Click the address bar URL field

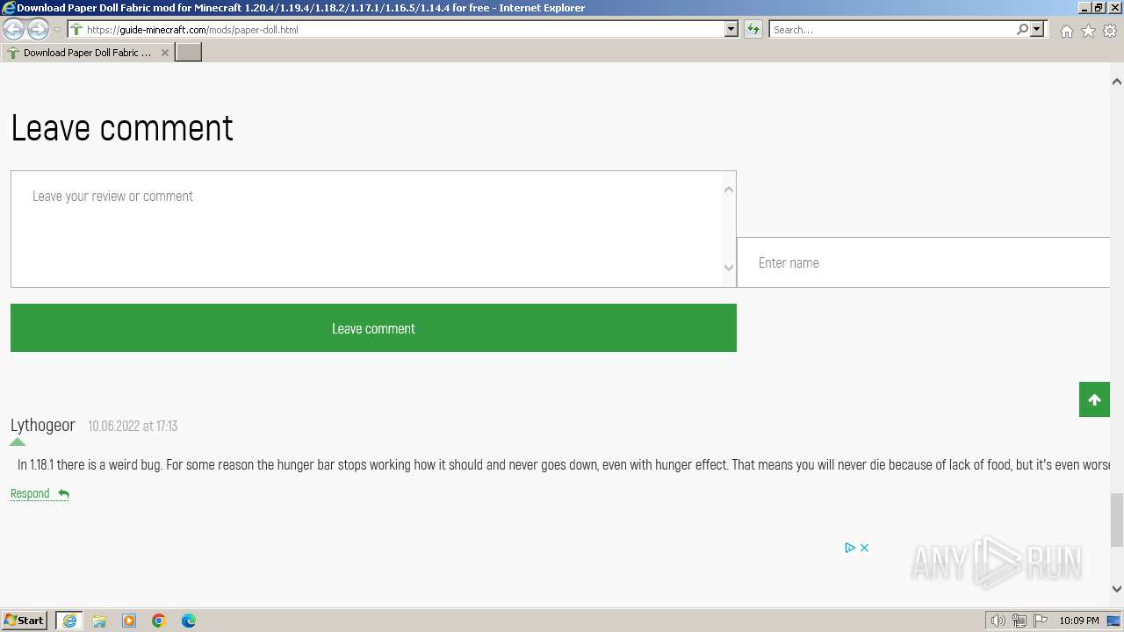click(404, 29)
